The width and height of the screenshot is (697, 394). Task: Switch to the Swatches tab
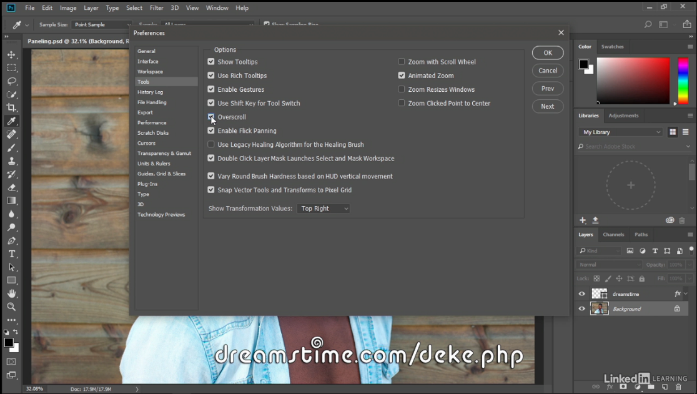613,47
